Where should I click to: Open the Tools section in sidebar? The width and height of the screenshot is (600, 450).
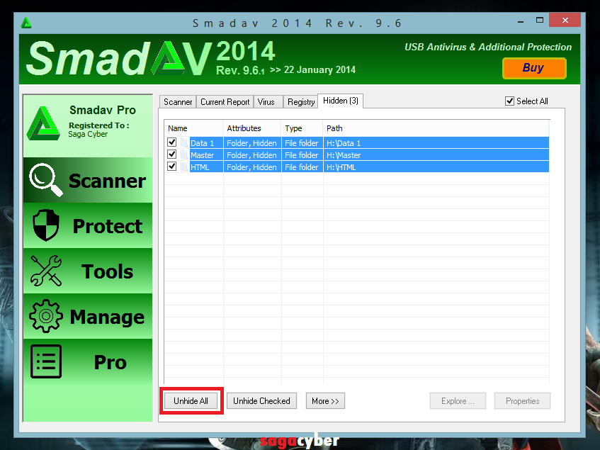(x=88, y=271)
